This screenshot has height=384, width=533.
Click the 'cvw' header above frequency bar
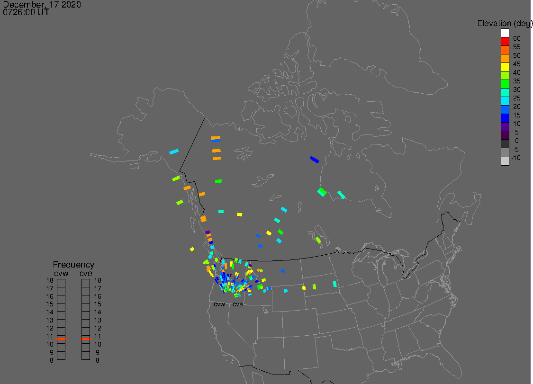[x=61, y=274]
